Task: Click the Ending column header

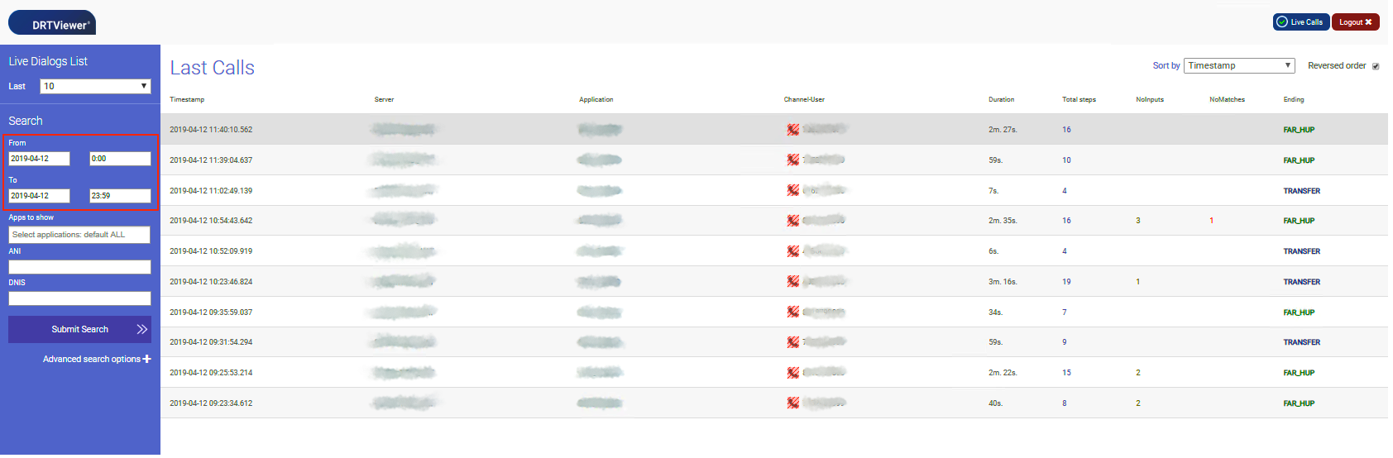Action: (1293, 99)
